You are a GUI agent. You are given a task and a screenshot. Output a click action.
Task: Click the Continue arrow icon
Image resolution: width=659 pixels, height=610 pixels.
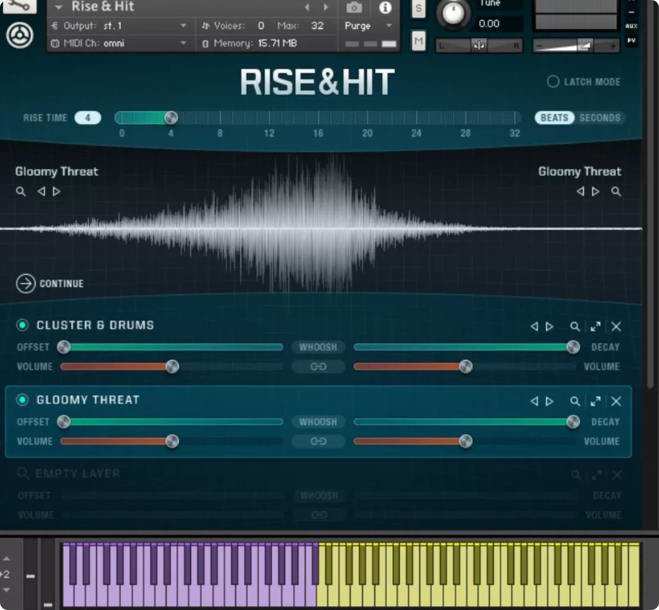coord(26,284)
